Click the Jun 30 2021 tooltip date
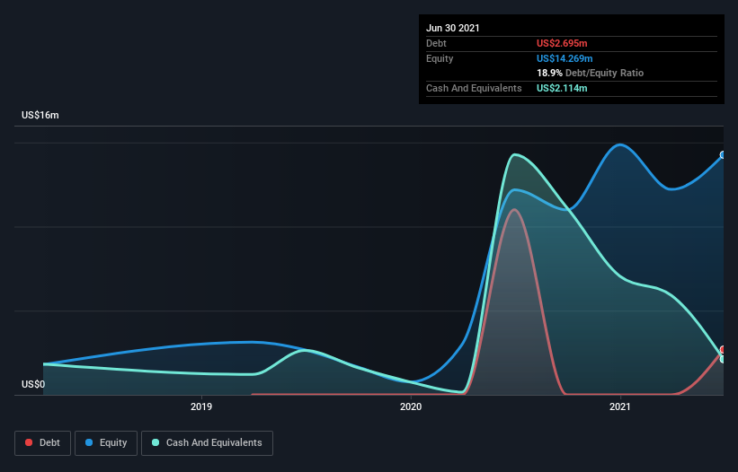Screen dimensions: 738x472 [x=453, y=28]
